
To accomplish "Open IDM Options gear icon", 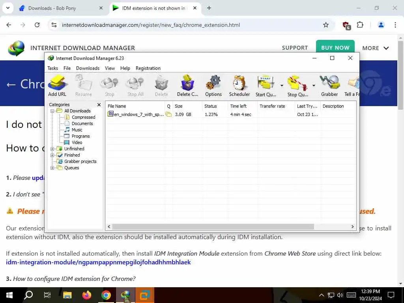I will click(213, 86).
